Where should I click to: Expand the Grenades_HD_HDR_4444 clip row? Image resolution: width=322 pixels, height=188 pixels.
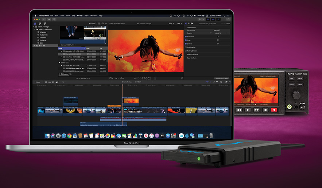tap(61, 51)
